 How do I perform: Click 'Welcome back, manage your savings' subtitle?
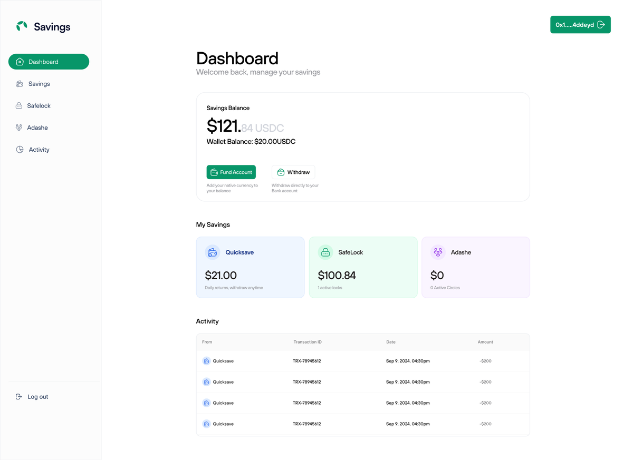[x=258, y=72]
